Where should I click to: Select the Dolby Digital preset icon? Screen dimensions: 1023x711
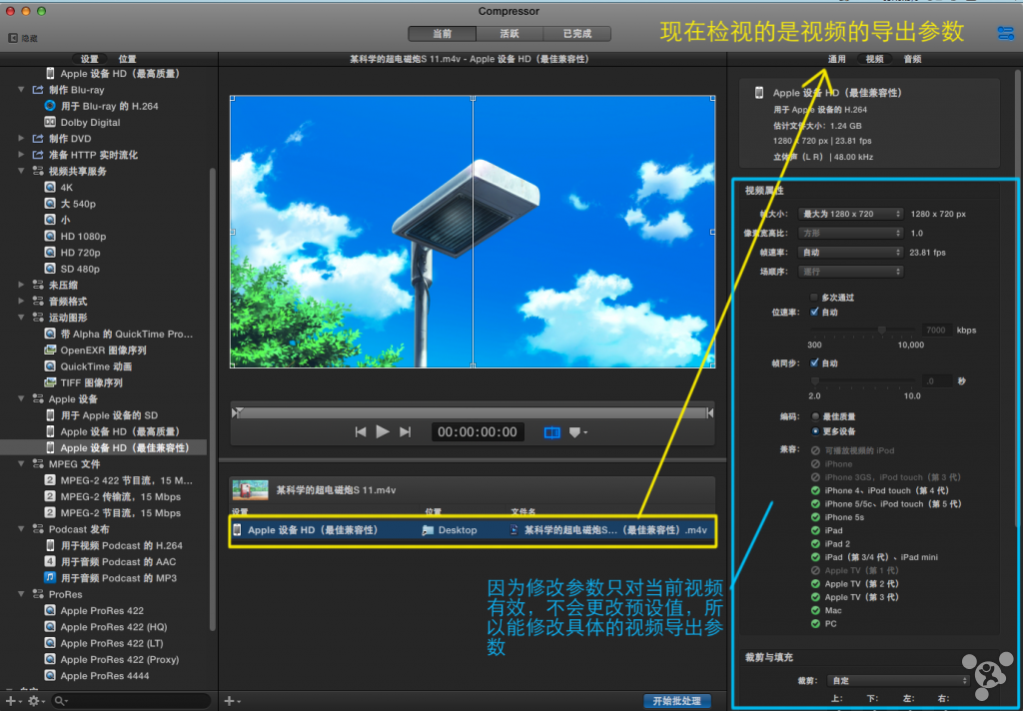pyautogui.click(x=50, y=123)
